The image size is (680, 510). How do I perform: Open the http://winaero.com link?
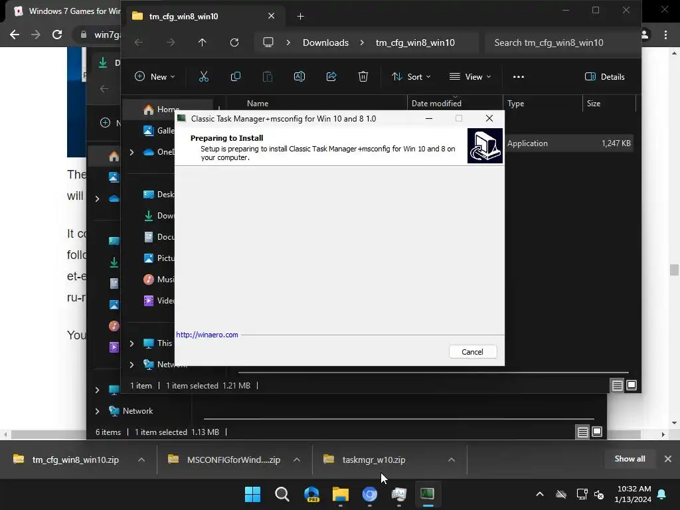coord(207,335)
